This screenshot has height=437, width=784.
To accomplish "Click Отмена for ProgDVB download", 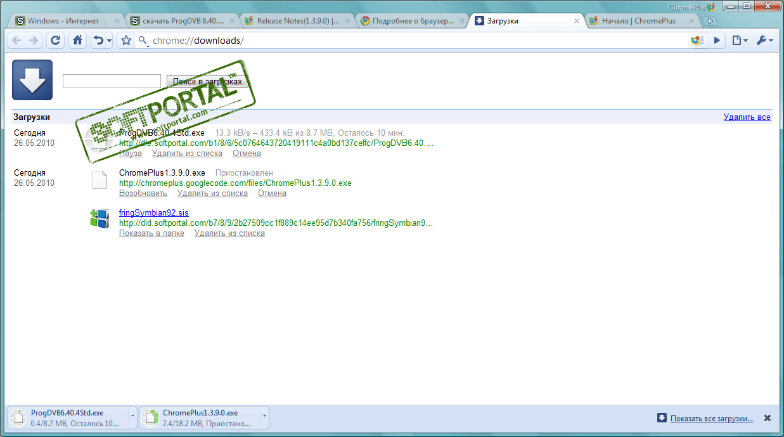I will point(247,153).
